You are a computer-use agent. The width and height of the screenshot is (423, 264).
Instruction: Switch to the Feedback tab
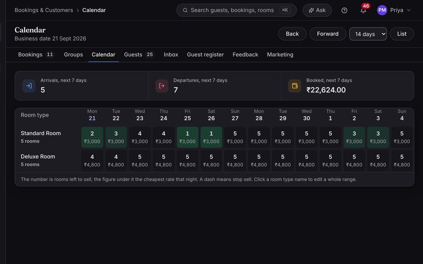pyautogui.click(x=245, y=55)
